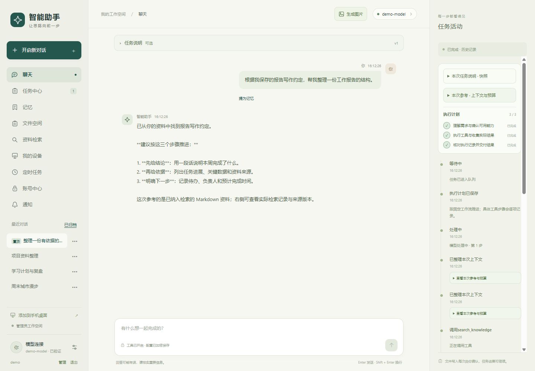Open 文件空间 section
Screen dimensions: 535x371
pos(44,123)
